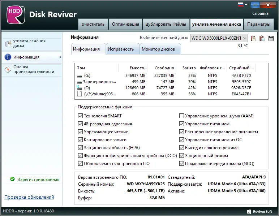Click the Справка help link

260,13
